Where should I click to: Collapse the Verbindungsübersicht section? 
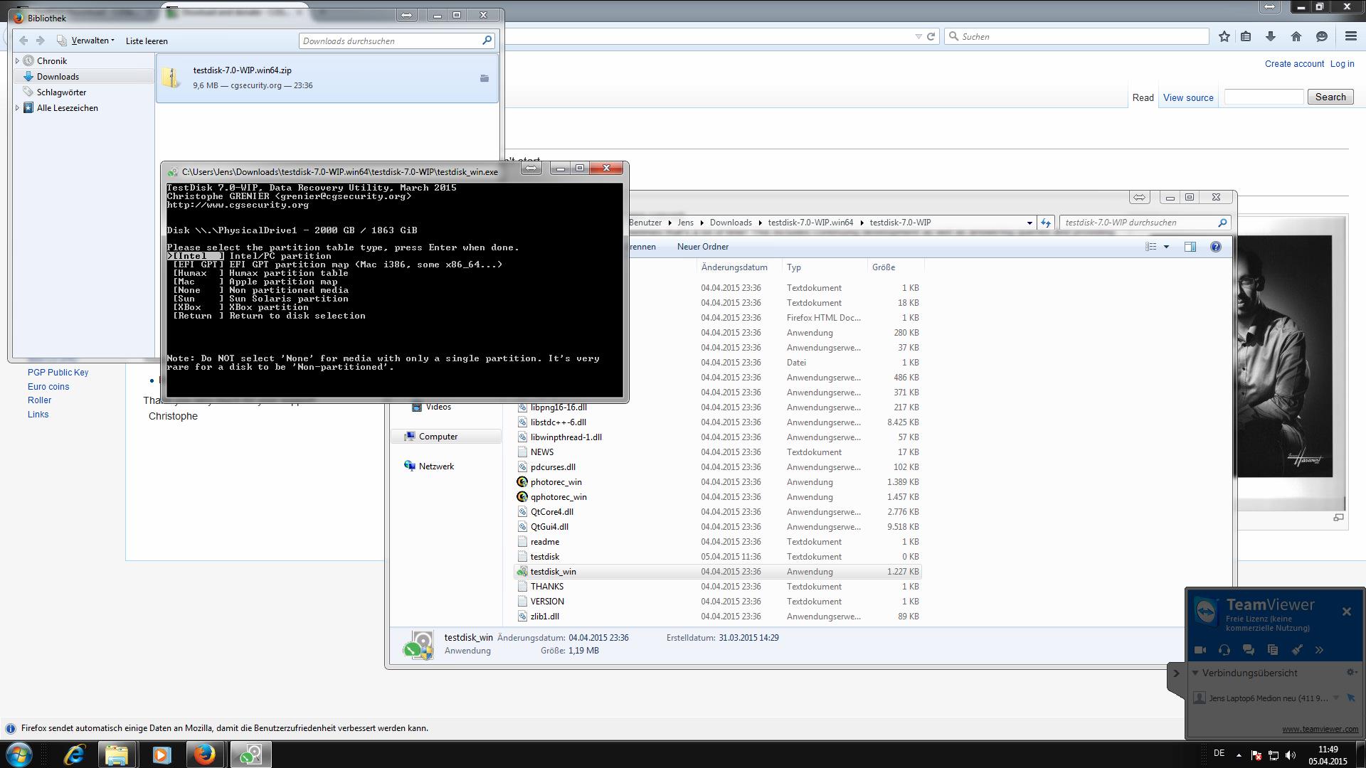[x=1195, y=673]
